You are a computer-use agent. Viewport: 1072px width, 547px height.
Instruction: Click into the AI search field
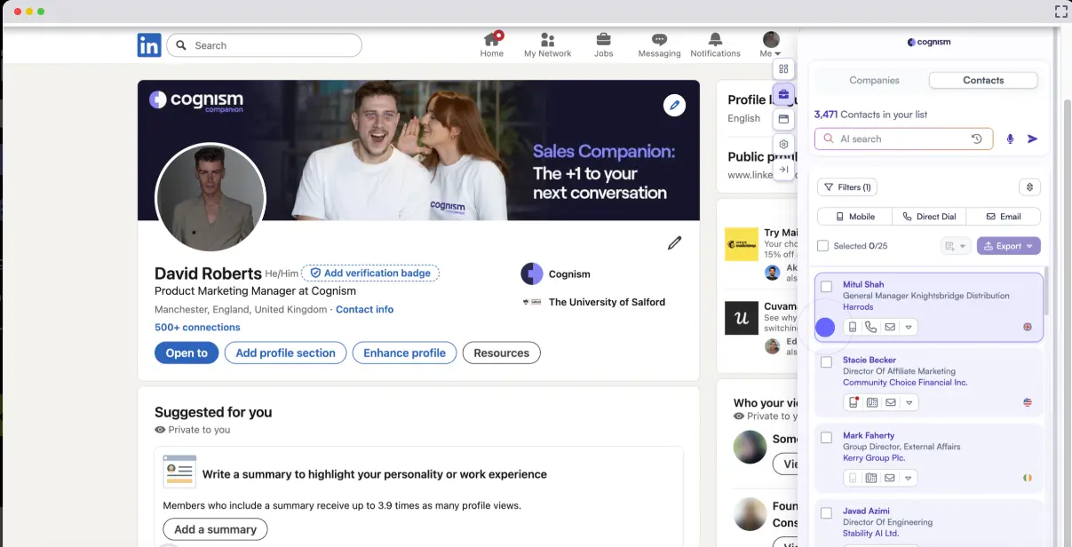[x=897, y=139]
